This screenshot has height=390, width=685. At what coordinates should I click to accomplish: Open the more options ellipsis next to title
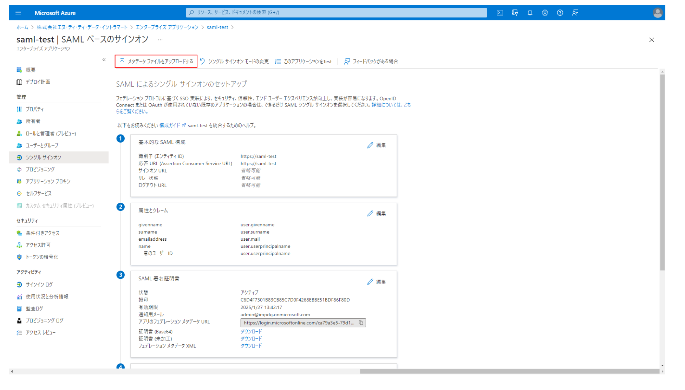160,40
